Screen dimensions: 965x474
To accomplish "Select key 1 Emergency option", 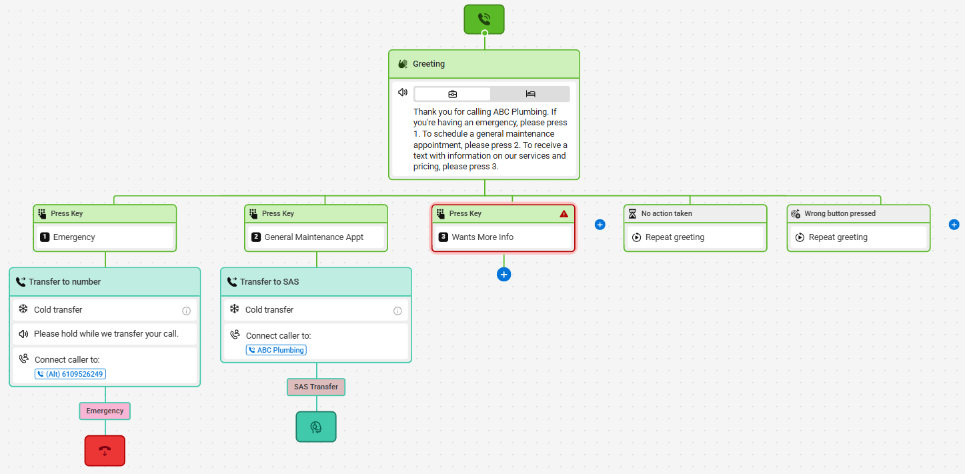I will pyautogui.click(x=105, y=237).
